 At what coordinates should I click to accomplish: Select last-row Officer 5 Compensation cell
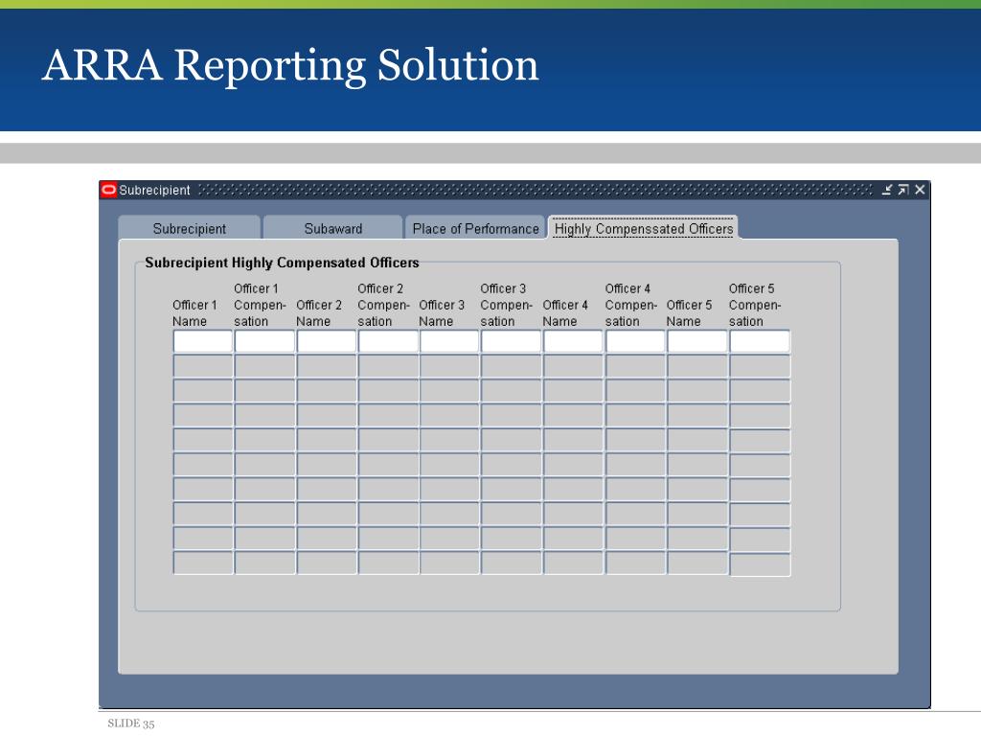coord(760,564)
